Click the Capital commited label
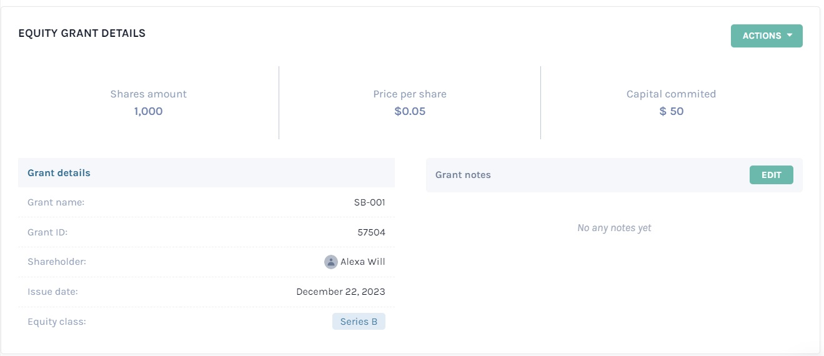Image resolution: width=824 pixels, height=356 pixels. 671,94
